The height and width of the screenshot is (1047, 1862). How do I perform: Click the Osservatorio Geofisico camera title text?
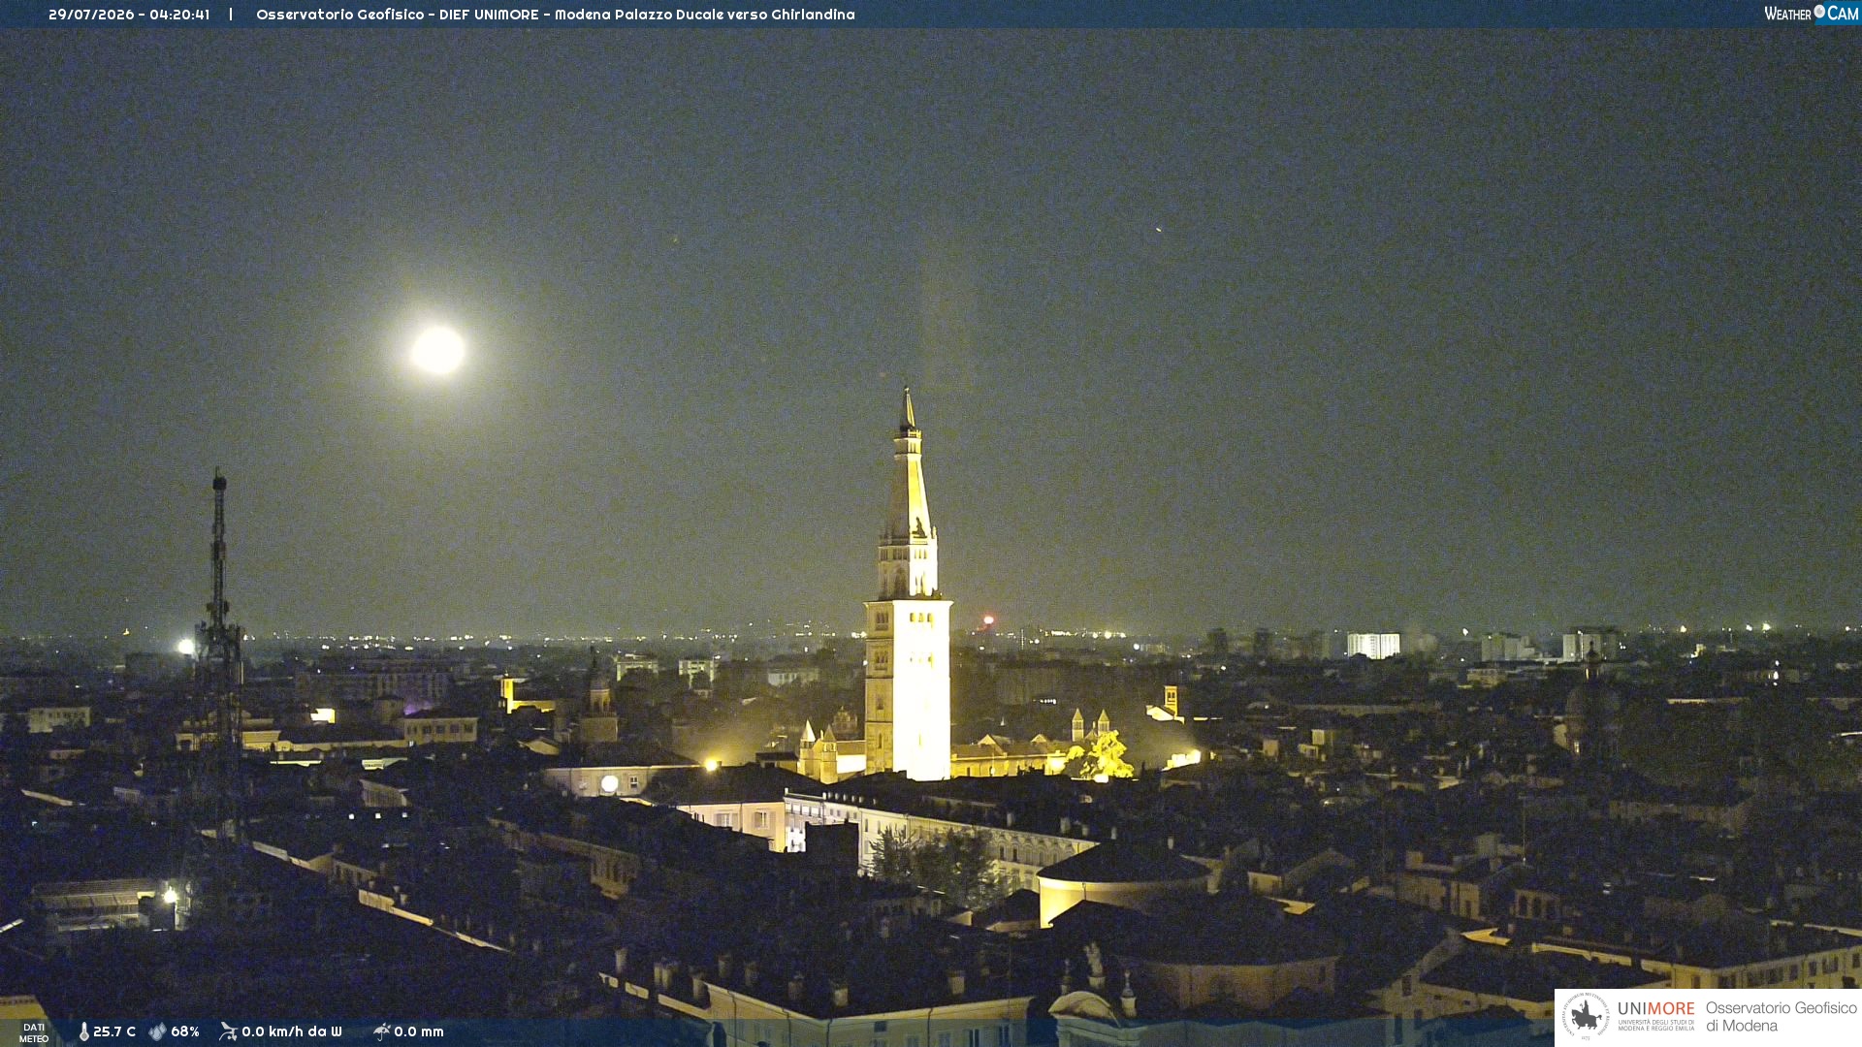[x=556, y=15]
